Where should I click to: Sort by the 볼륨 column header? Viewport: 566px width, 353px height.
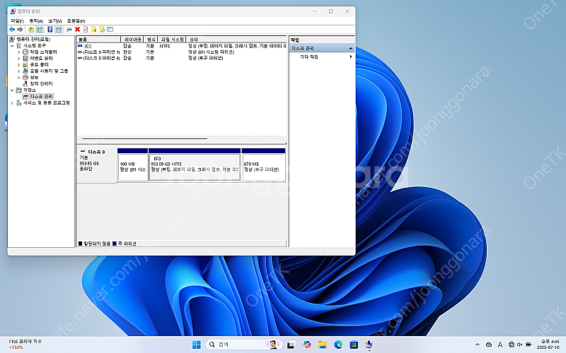coord(98,40)
